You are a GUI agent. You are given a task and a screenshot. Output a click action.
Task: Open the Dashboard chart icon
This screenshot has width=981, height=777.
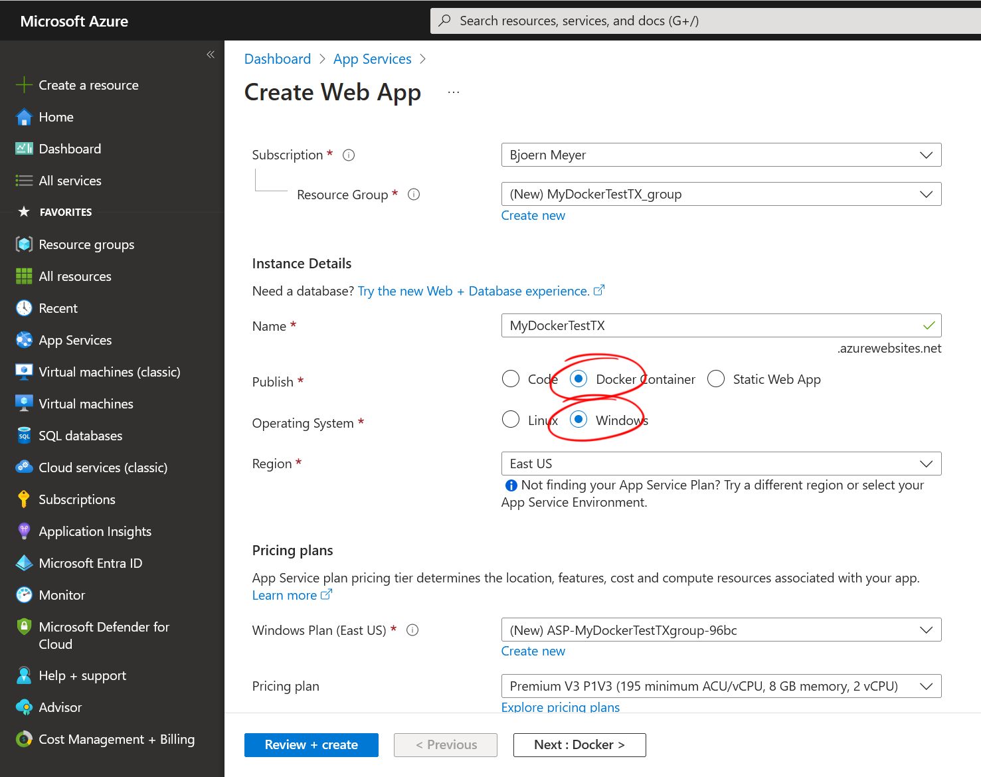[24, 149]
